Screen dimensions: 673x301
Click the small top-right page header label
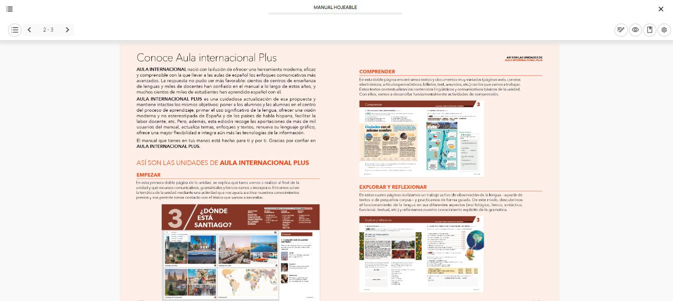tap(524, 59)
